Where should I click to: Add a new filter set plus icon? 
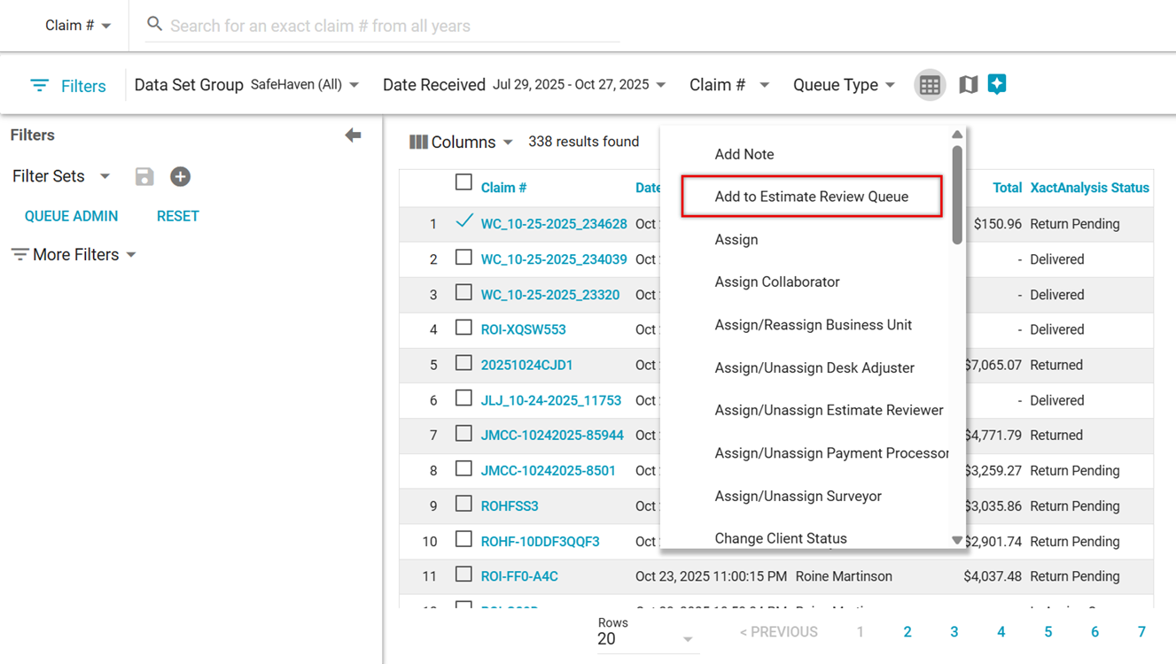pyautogui.click(x=180, y=176)
